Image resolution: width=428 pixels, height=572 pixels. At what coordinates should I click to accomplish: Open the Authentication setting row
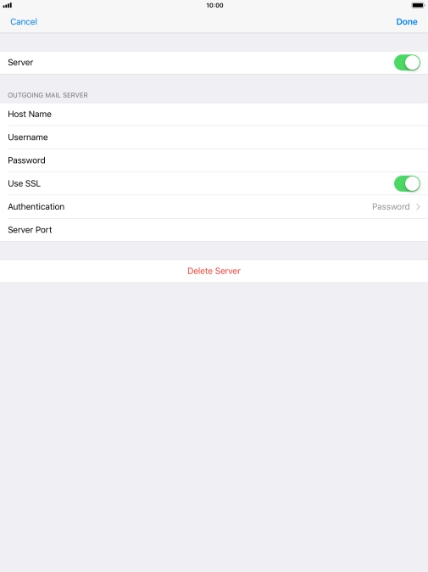(214, 207)
